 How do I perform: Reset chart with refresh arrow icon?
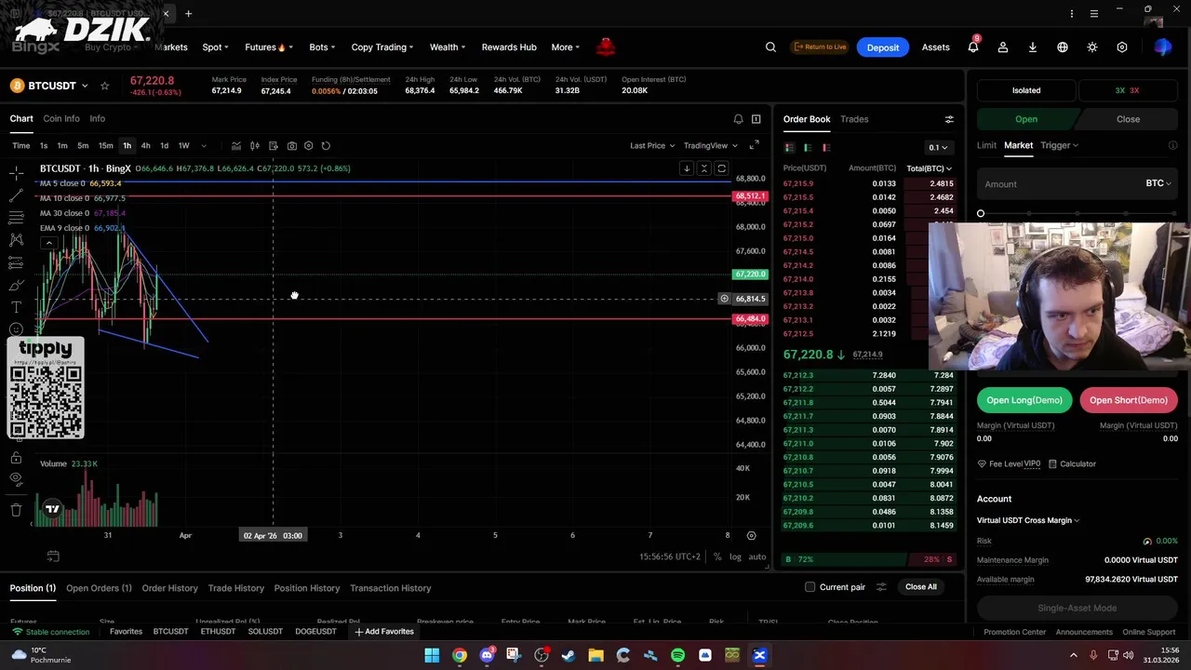tap(326, 145)
